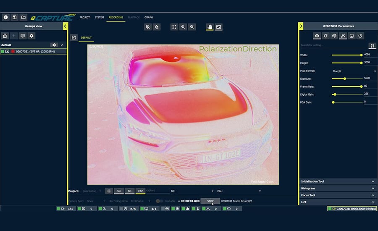Click the monitor display icon in Groups view

click(x=23, y=36)
